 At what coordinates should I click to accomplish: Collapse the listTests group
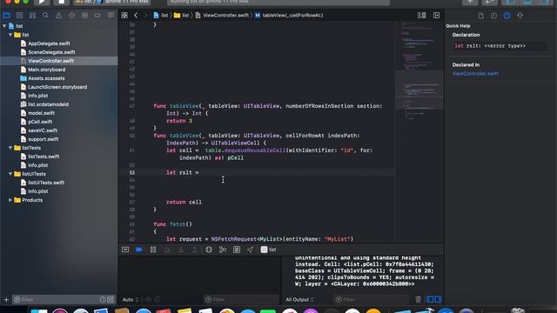10,148
